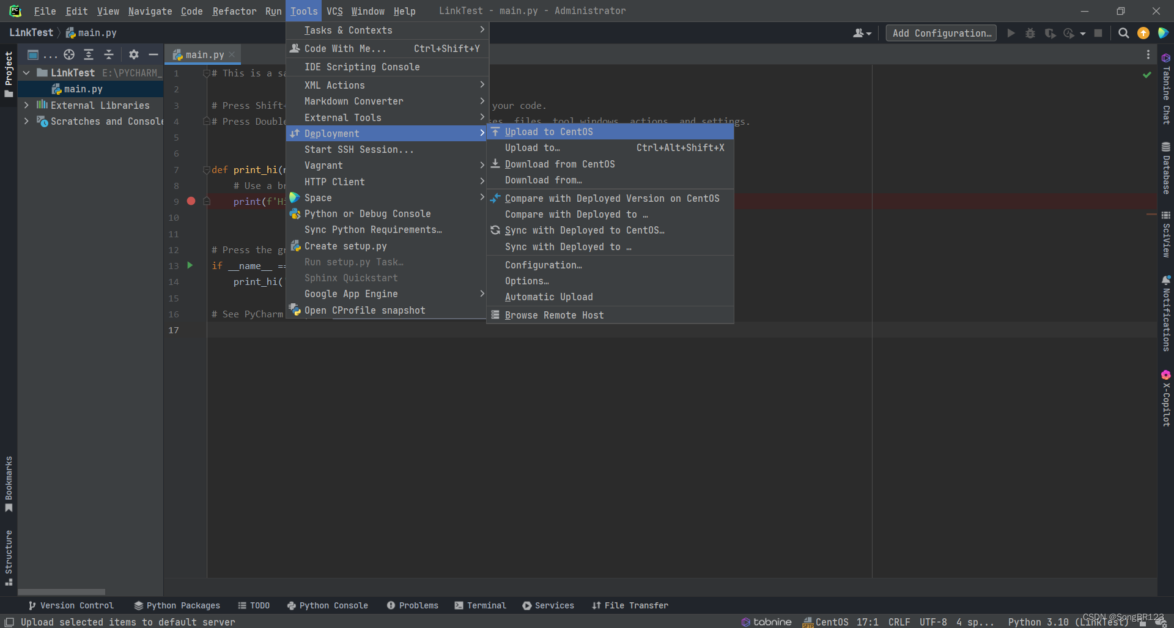Screen dimensions: 1174x628
Task: Open Project panel settings gear
Action: [x=134, y=54]
